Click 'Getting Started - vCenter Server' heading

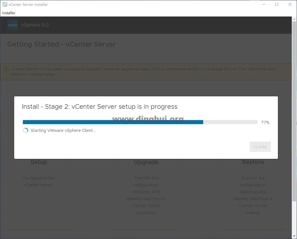tap(62, 44)
